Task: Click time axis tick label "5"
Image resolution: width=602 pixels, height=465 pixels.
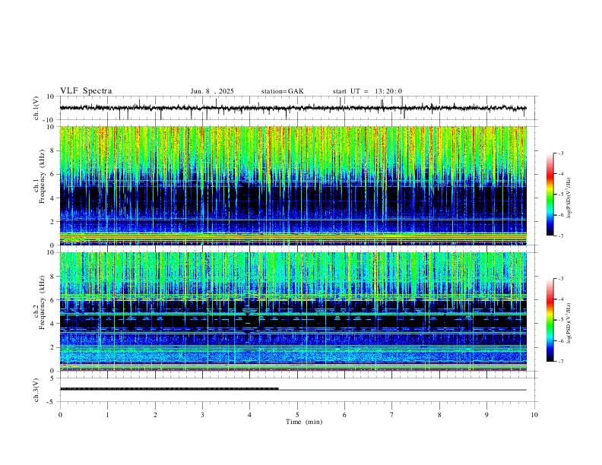Action: [297, 415]
